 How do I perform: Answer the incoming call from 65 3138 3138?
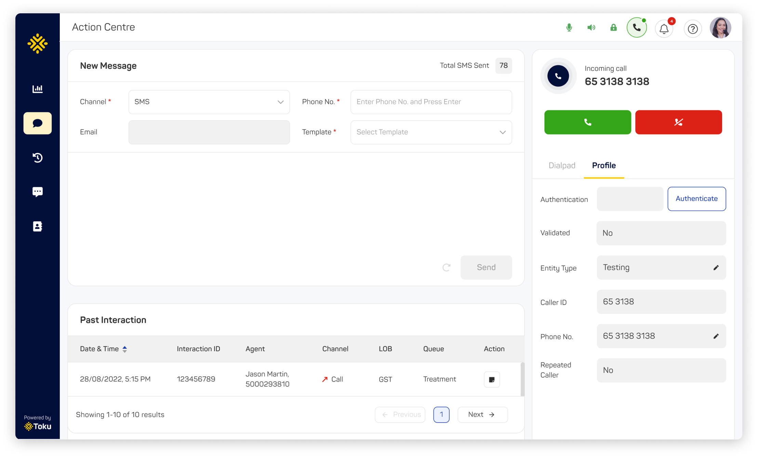click(x=587, y=122)
